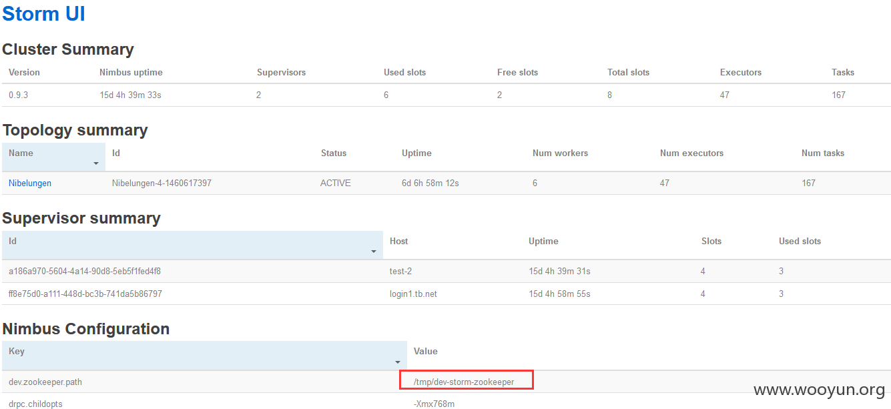Open the Nibelungen topology link
Viewport: 891px width, 409px height.
pyautogui.click(x=30, y=183)
